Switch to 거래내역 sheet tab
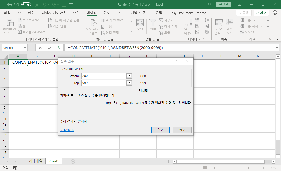The image size is (281, 171). point(35,161)
